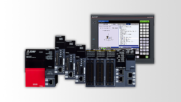Click the blue LED indicator on display bezel

pyautogui.click(x=94, y=39)
